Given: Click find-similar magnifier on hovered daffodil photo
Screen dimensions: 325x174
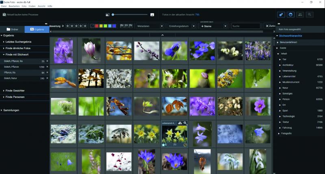Looking at the screenshot, I should (185, 123).
